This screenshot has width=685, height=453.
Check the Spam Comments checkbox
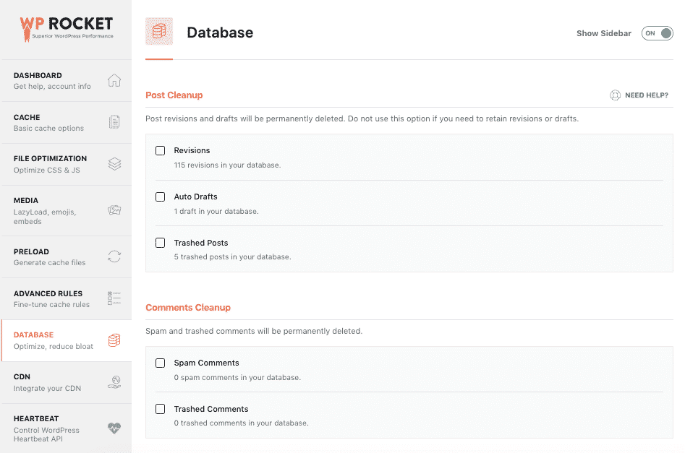click(160, 363)
